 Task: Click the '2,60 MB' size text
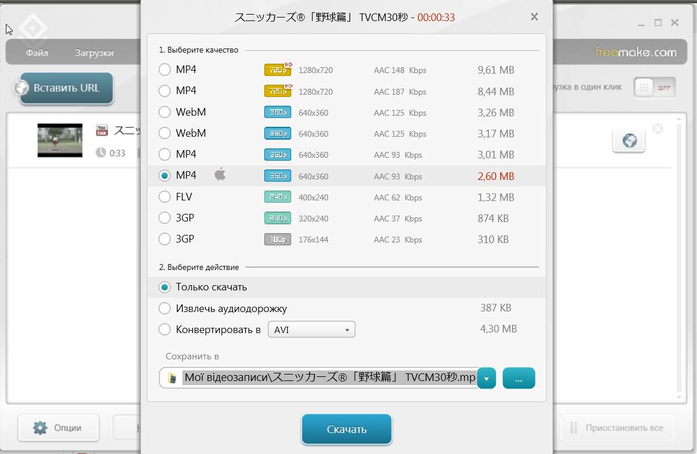[496, 176]
